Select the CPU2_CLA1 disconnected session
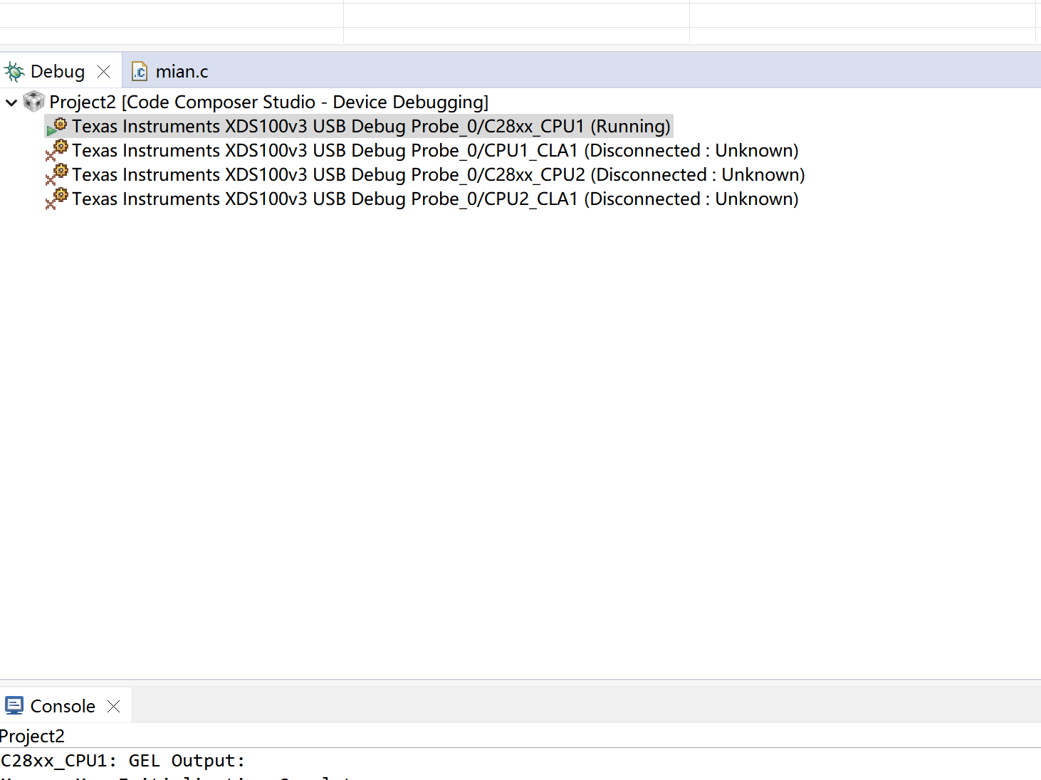 356,199
